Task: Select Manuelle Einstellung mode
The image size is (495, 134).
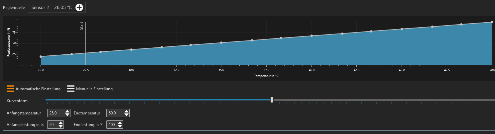Action: coord(90,89)
